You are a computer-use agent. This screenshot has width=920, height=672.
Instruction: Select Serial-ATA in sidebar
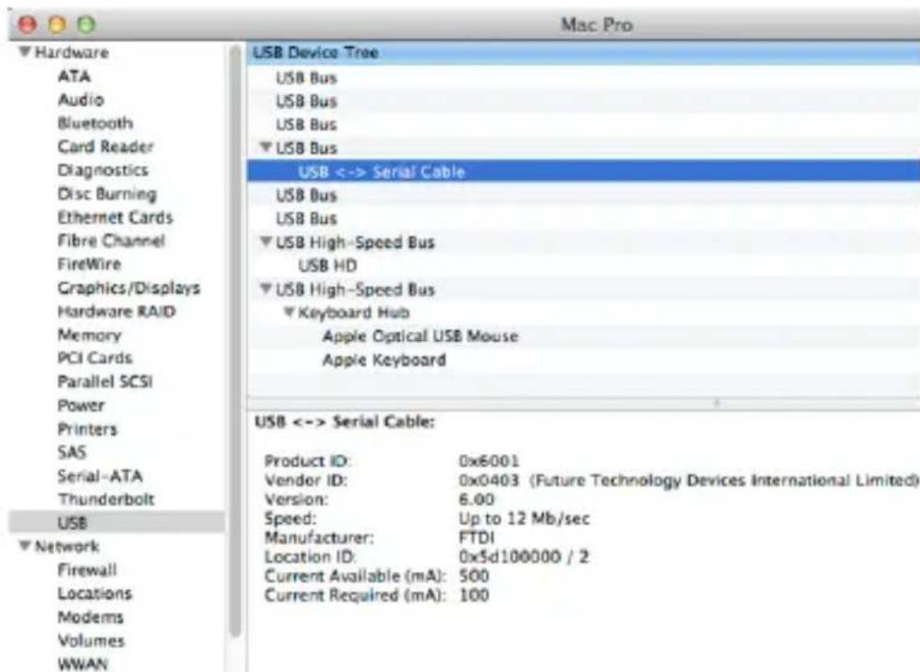(x=100, y=475)
